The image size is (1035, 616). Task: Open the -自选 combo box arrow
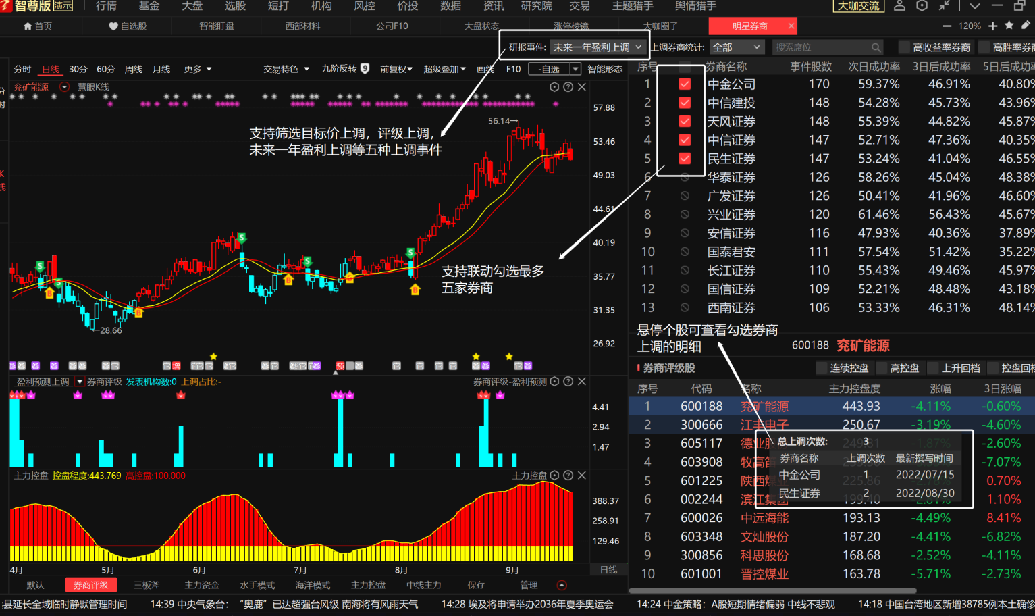click(x=575, y=69)
